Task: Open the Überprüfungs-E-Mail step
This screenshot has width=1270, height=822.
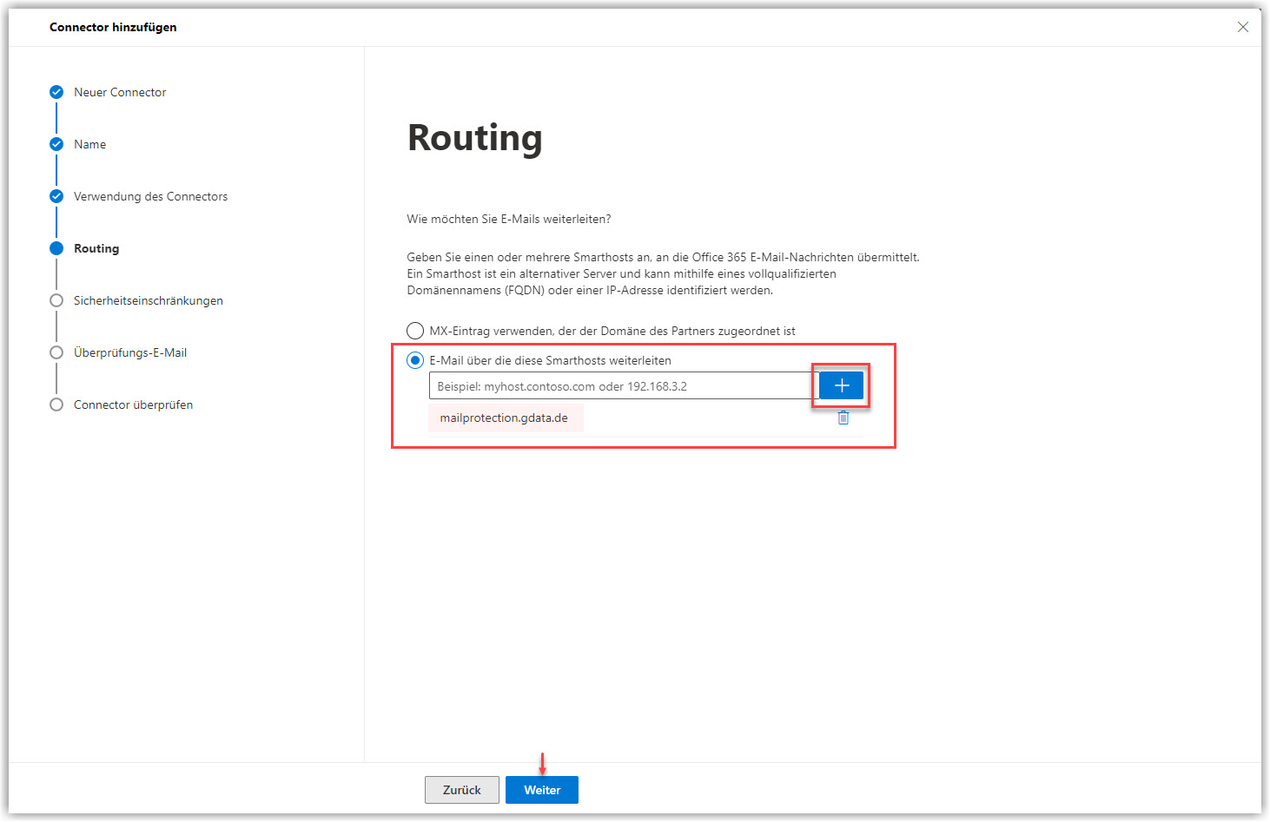Action: tap(130, 352)
